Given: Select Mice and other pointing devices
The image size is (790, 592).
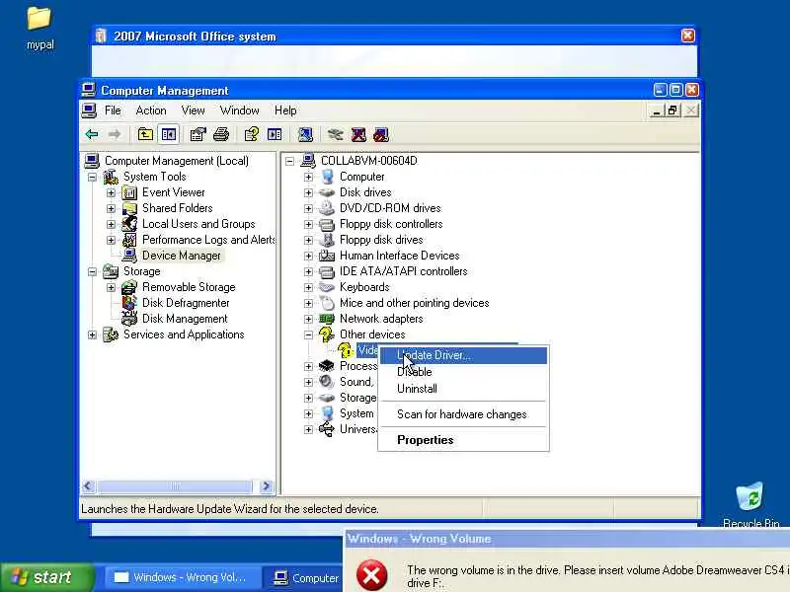Looking at the screenshot, I should pos(414,303).
